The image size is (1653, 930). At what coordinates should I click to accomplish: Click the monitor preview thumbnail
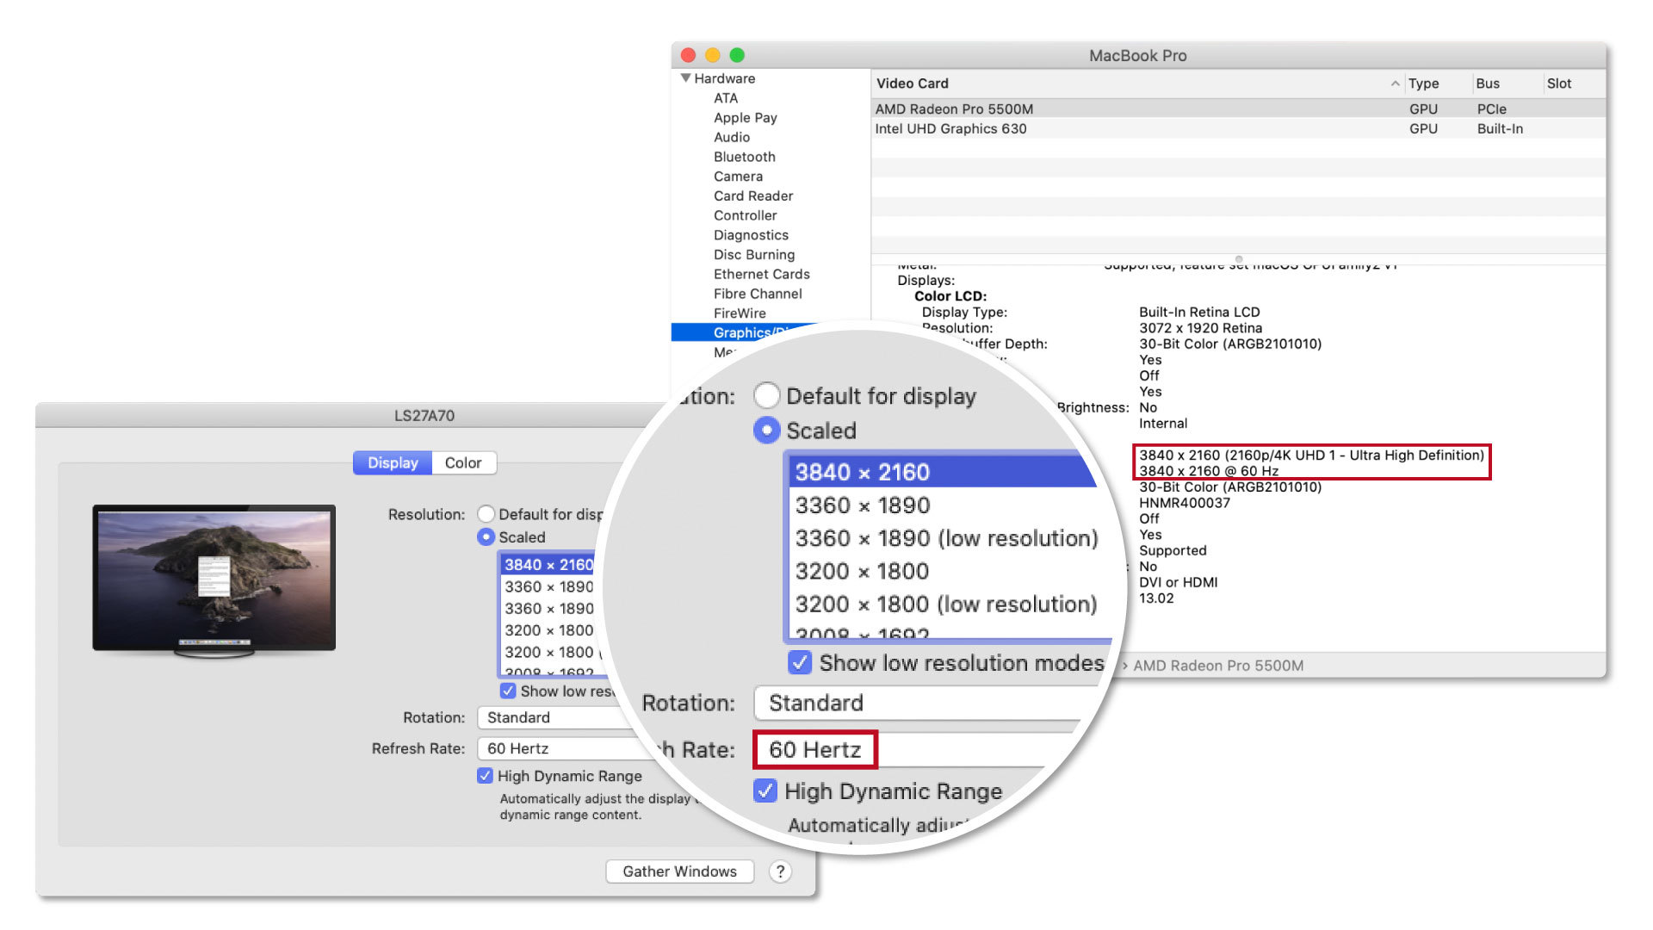[214, 579]
